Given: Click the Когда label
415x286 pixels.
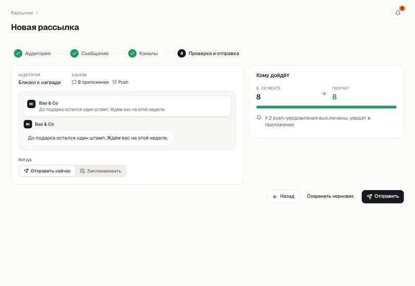Looking at the screenshot, I should tap(25, 160).
